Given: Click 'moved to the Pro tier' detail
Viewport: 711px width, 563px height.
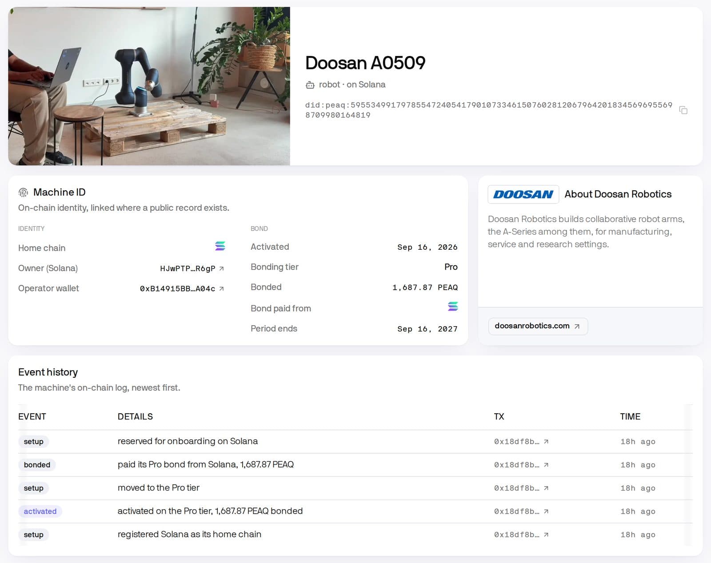Looking at the screenshot, I should tap(159, 488).
